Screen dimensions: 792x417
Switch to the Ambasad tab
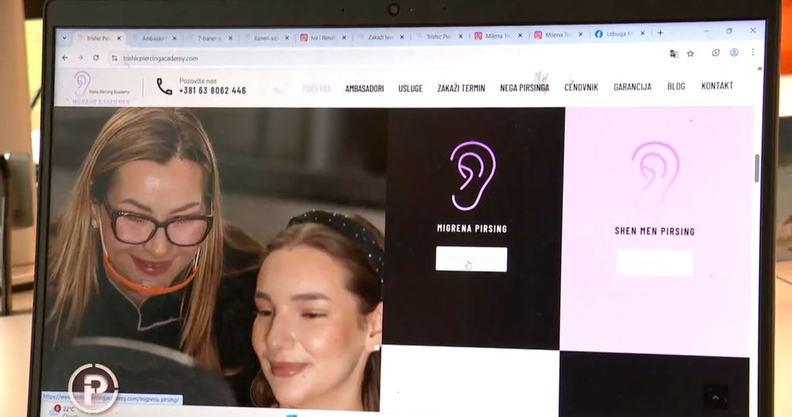click(154, 38)
